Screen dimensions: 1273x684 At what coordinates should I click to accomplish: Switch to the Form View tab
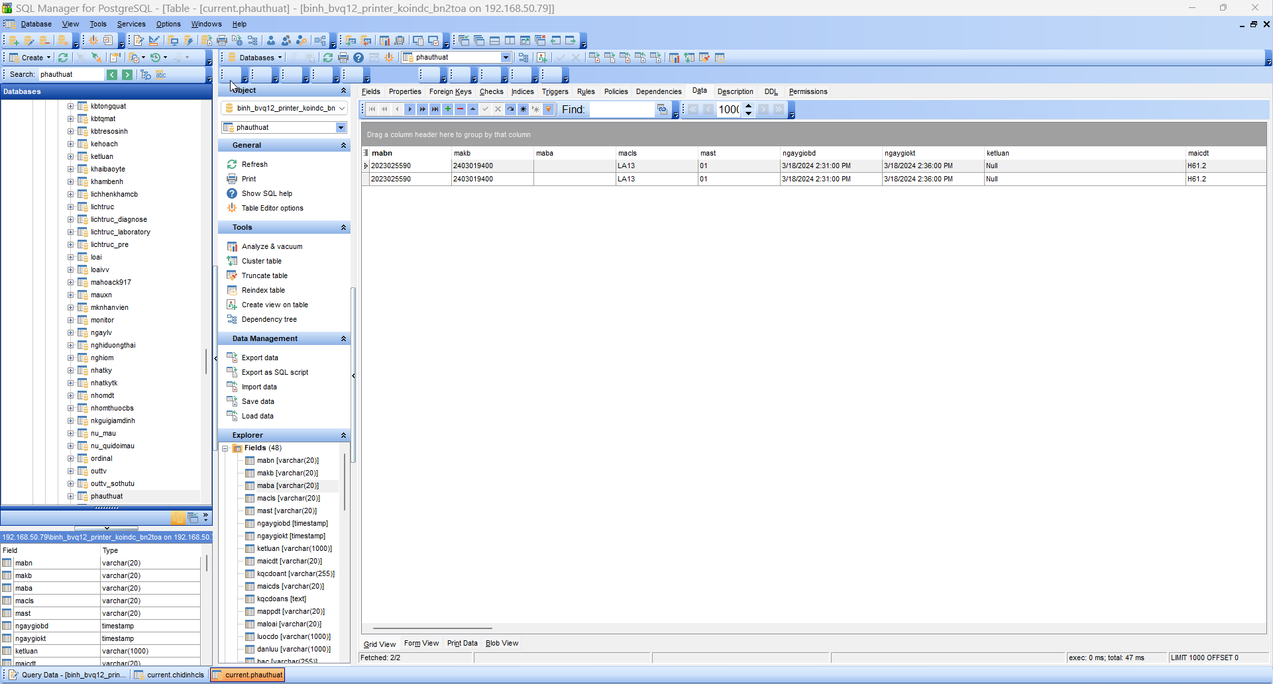(x=421, y=643)
